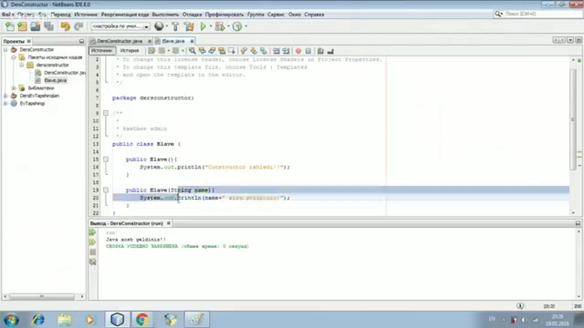Select Elave.java in the Projects tree
584x328 pixels.
[55, 80]
